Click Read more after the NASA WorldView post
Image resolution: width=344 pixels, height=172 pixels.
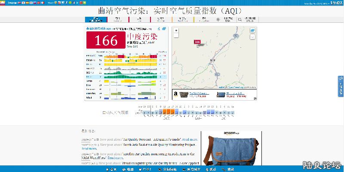[x=116, y=158]
